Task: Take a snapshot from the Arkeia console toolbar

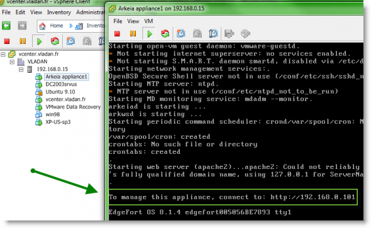Action: (181, 33)
